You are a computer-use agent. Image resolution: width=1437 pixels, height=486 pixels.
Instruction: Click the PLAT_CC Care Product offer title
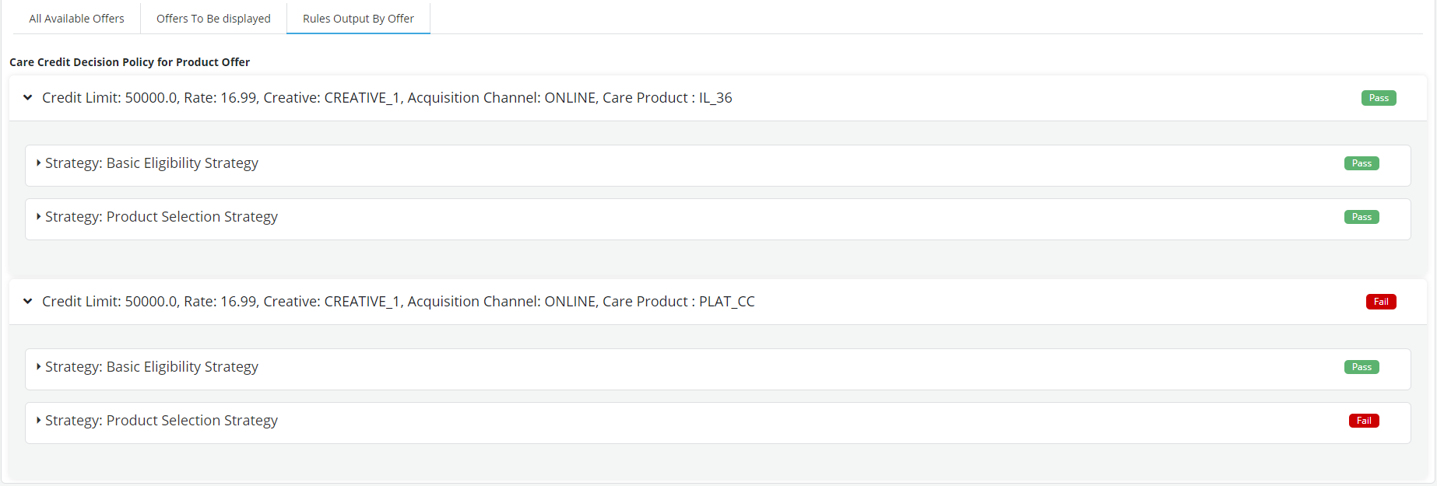398,302
